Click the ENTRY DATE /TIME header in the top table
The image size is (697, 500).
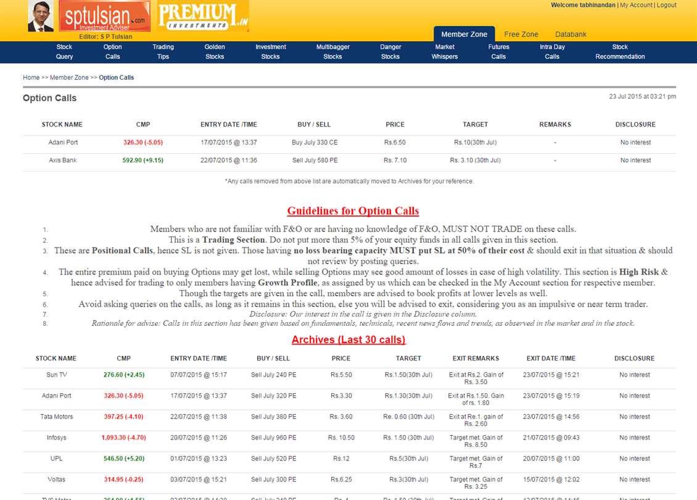pos(228,125)
